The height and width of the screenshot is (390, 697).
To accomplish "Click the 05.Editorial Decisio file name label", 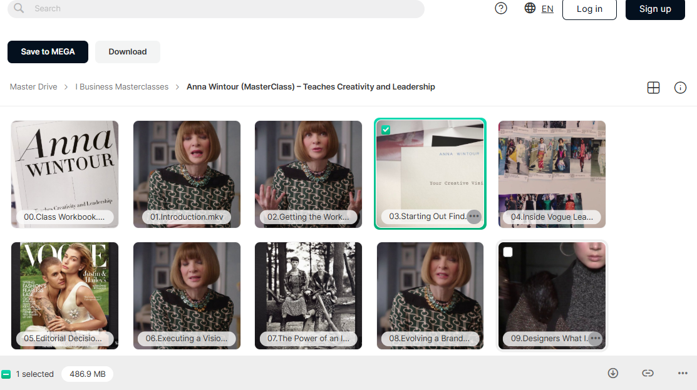I will (x=63, y=339).
